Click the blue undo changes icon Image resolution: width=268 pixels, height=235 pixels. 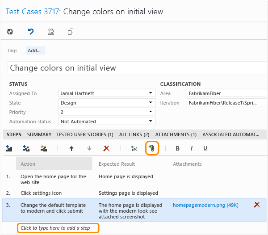click(x=31, y=32)
